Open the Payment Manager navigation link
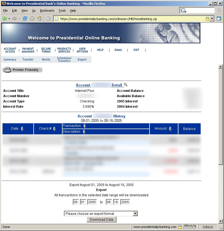Viewport: 224px width, 231px height. [28, 50]
